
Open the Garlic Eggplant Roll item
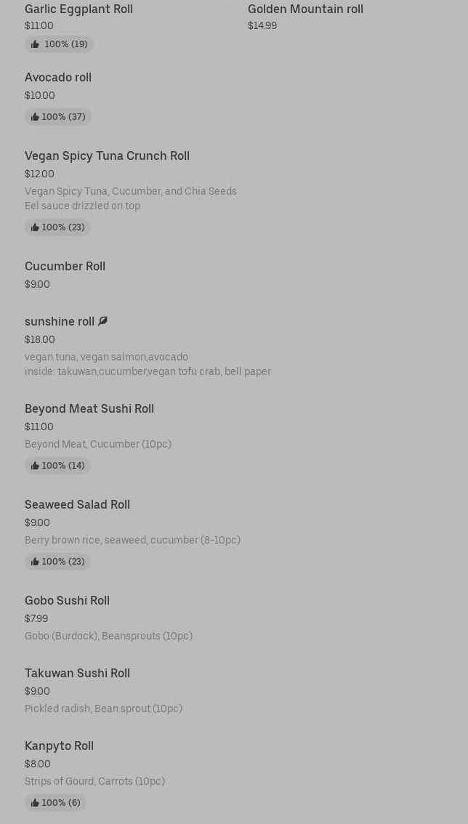[78, 9]
